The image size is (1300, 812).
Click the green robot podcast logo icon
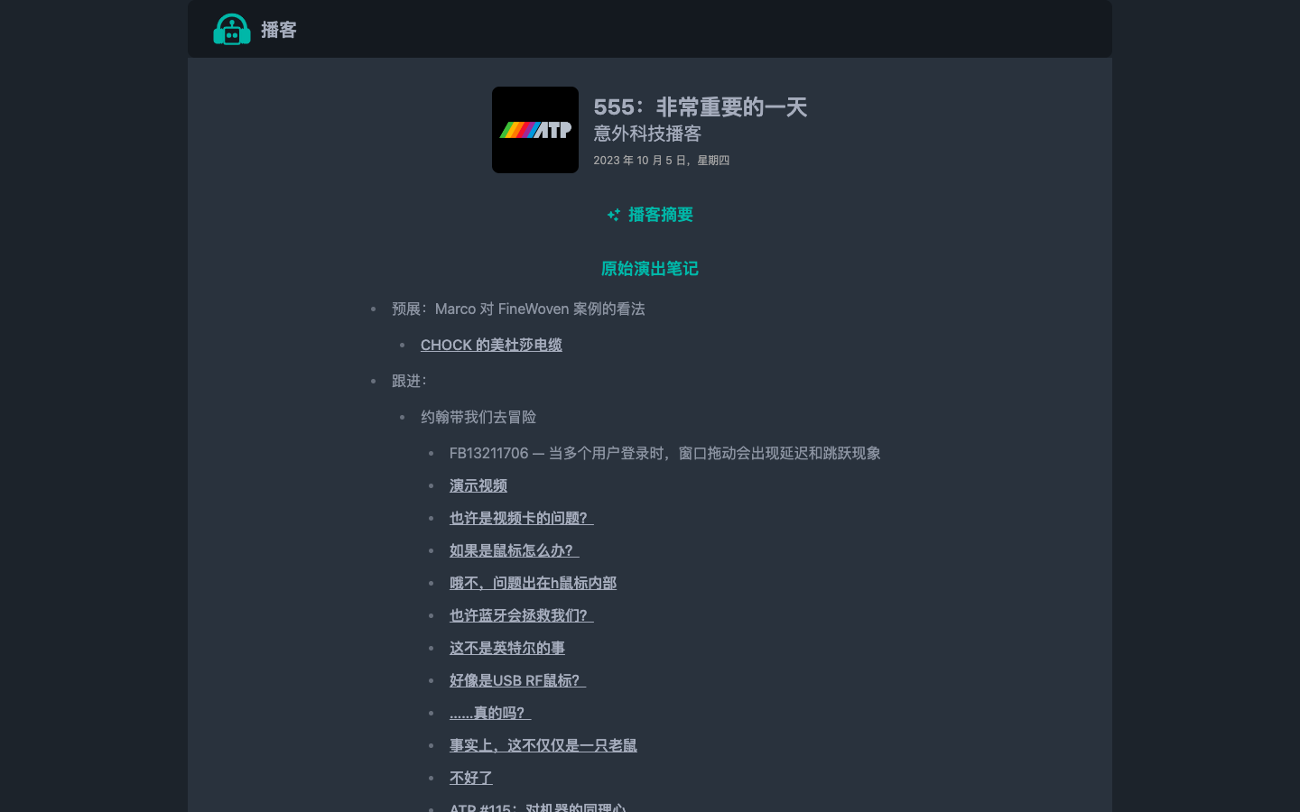click(232, 30)
